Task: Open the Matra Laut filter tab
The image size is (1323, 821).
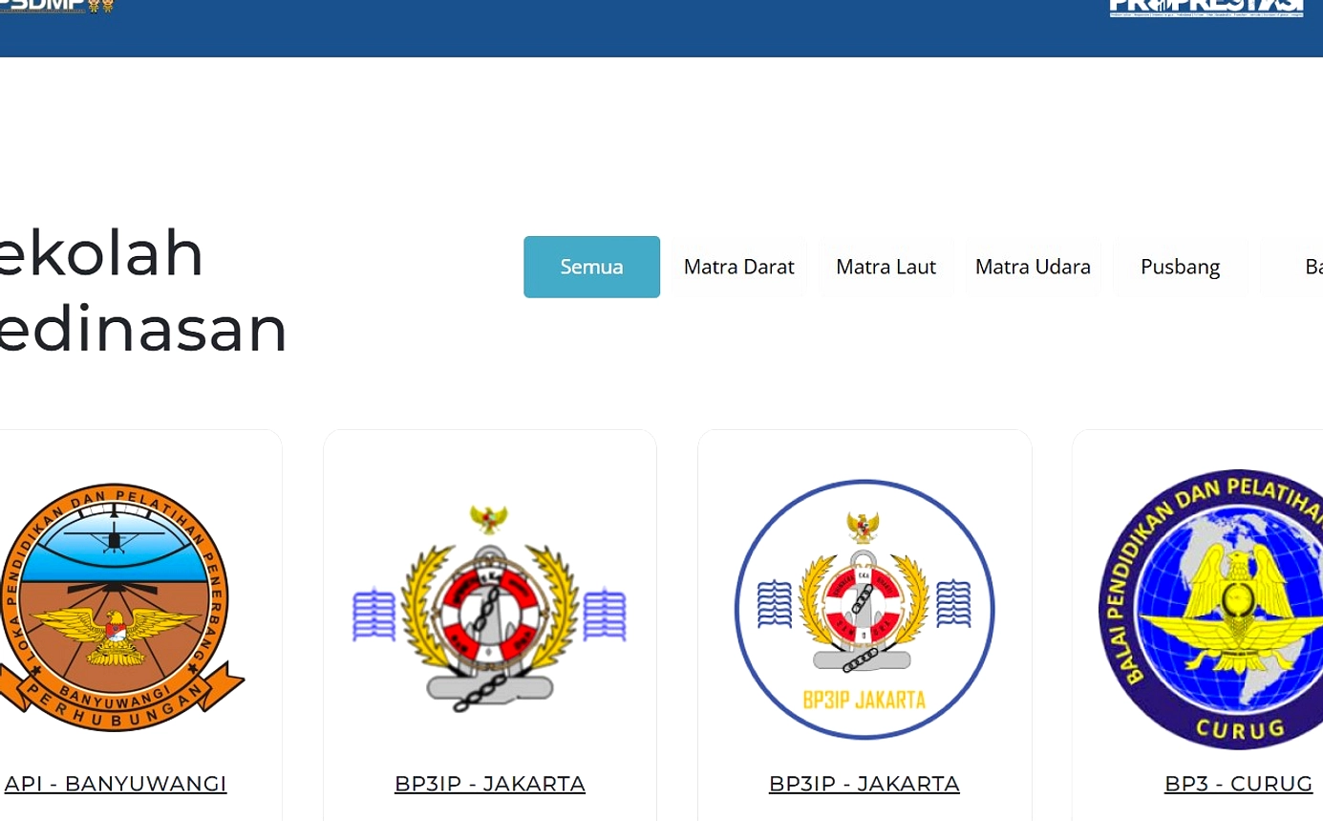Action: coord(886,267)
